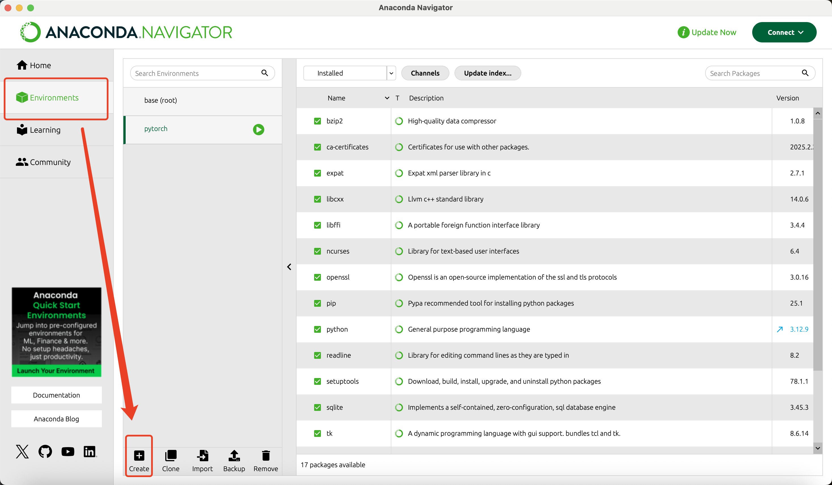Click the Update index... button

[x=487, y=73]
